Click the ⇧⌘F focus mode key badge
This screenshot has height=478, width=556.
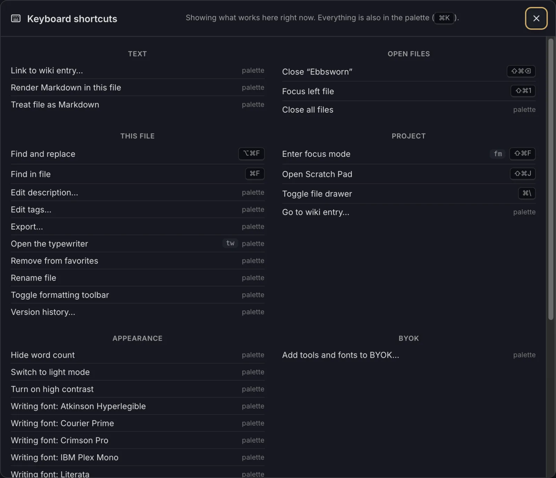point(522,154)
